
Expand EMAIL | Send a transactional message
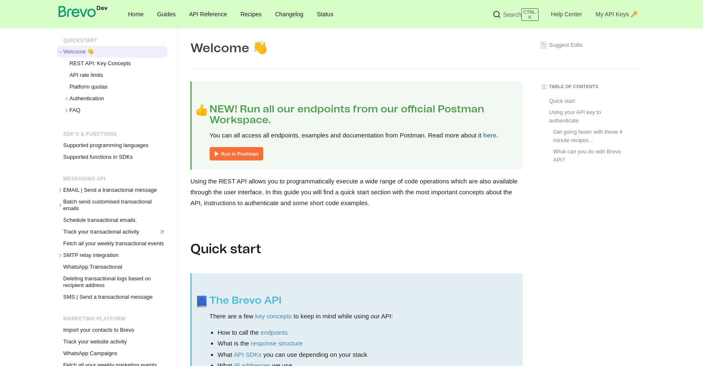(60, 190)
